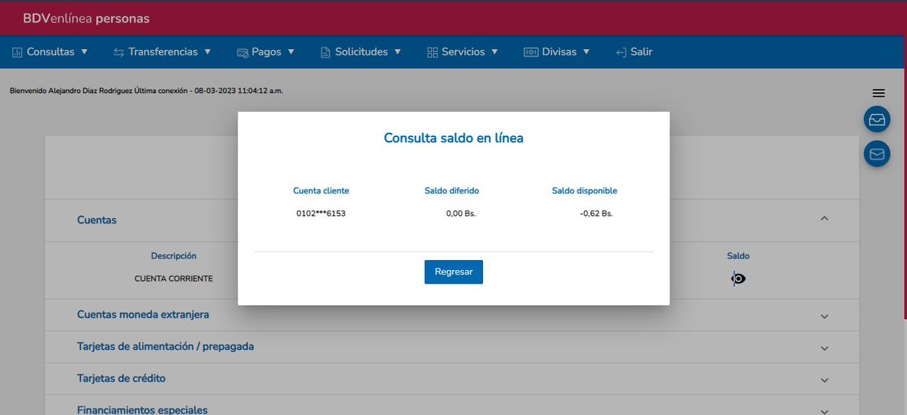Expand Financiamientos especiales chevron
Screen dimensions: 907x415
[825, 411]
